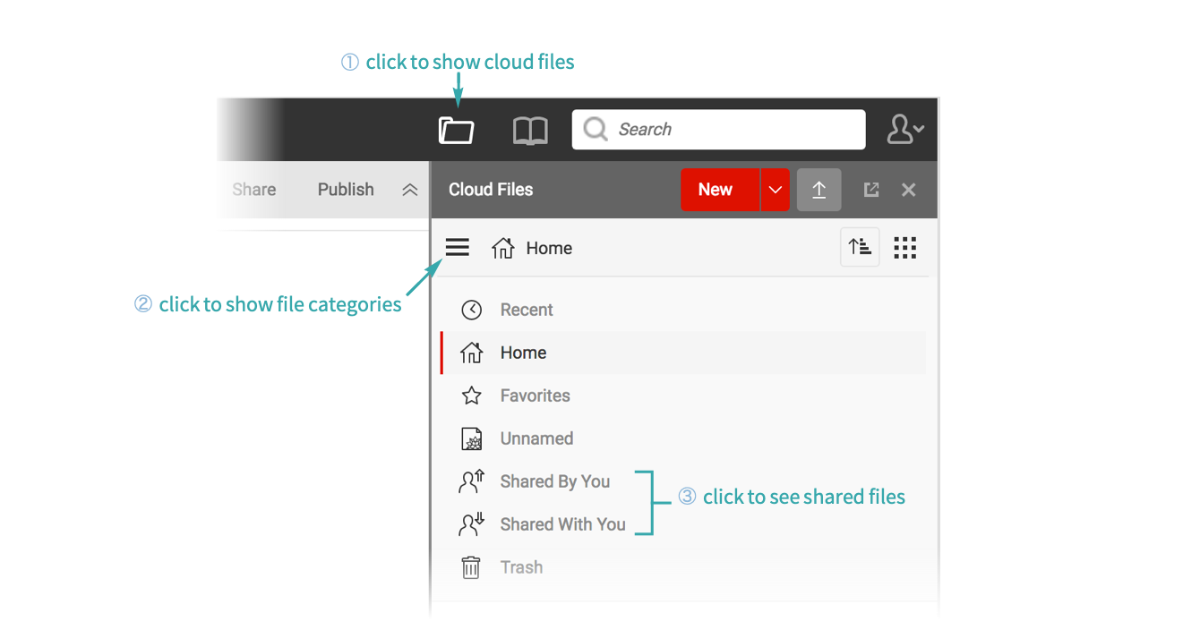The image size is (1200, 621).
Task: Select Favorites category
Action: pos(535,396)
